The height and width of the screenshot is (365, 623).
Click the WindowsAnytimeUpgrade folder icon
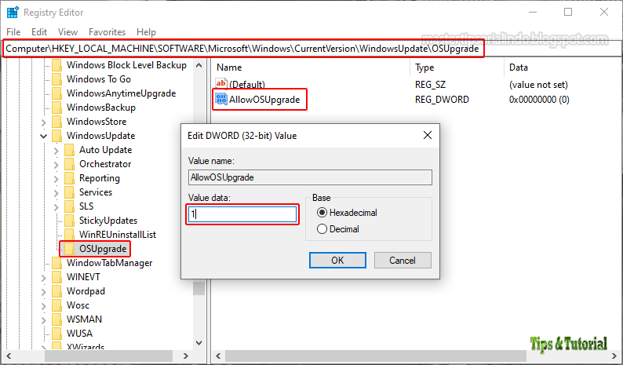click(x=56, y=93)
